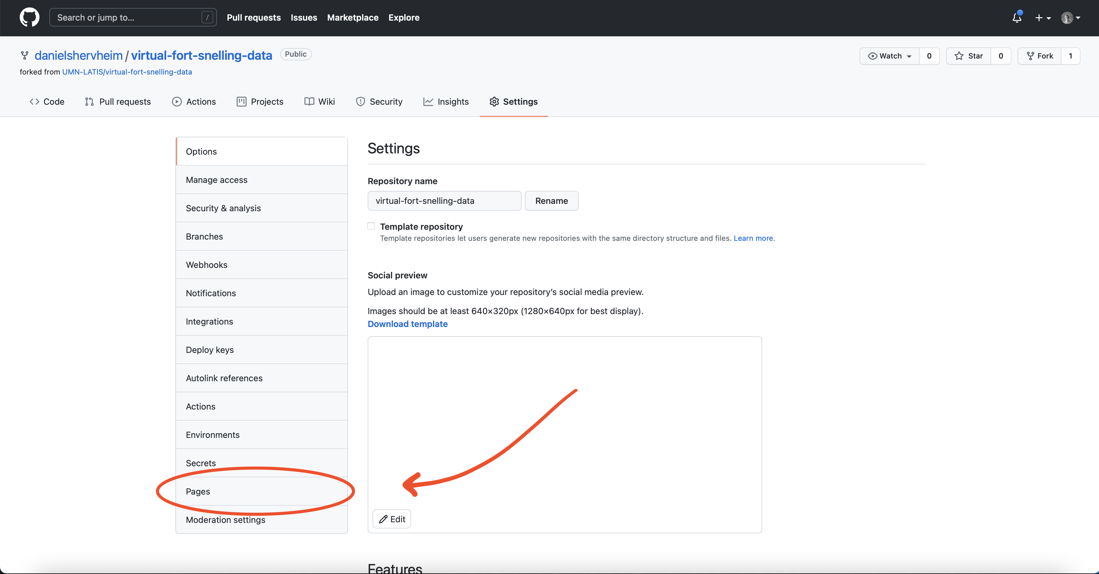Click the slash shortcut key icon
Viewport: 1099px width, 574px height.
tap(207, 18)
